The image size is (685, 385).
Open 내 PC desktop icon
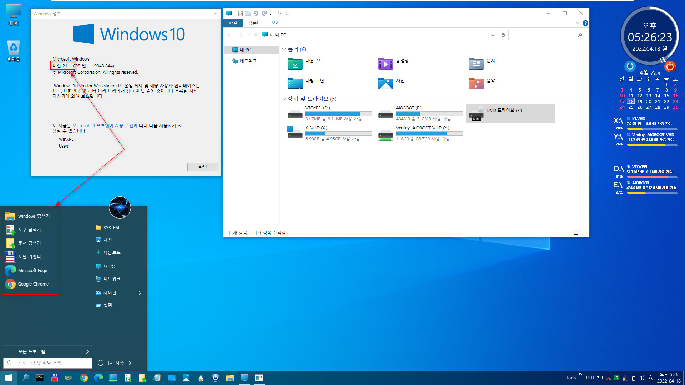click(14, 15)
